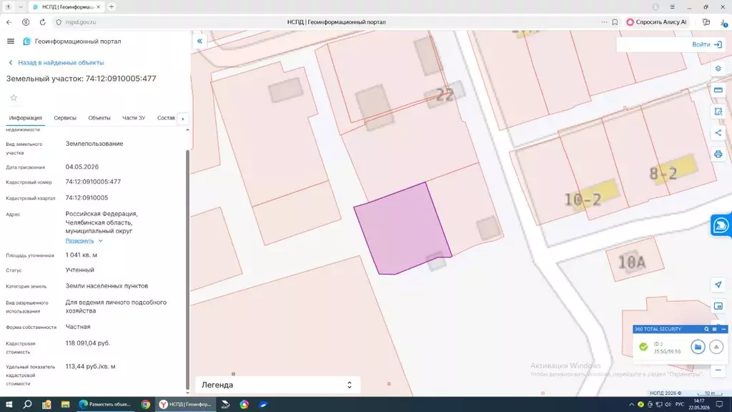732x412 pixels.
Task: Expand the Легенда panel
Action: pos(277,385)
